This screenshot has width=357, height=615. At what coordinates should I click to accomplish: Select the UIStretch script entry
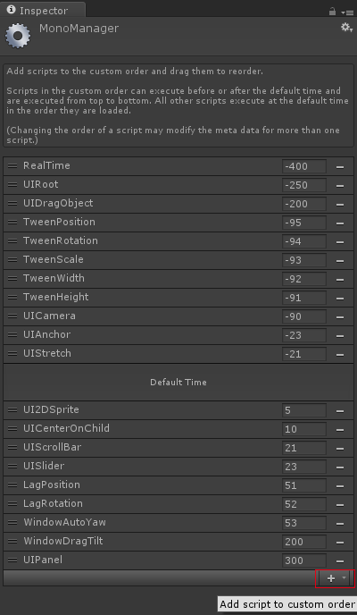[178, 354]
